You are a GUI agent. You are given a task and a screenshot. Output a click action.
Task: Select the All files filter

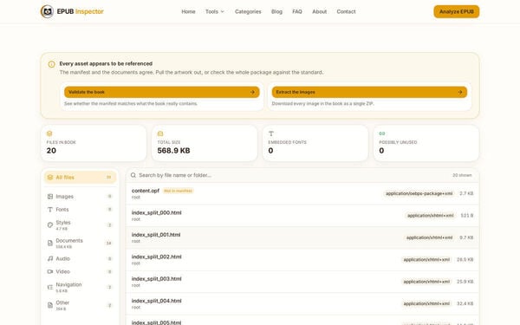coord(81,178)
